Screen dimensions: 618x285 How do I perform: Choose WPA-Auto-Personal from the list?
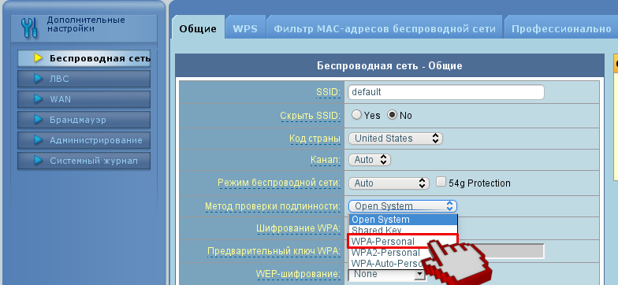click(386, 263)
